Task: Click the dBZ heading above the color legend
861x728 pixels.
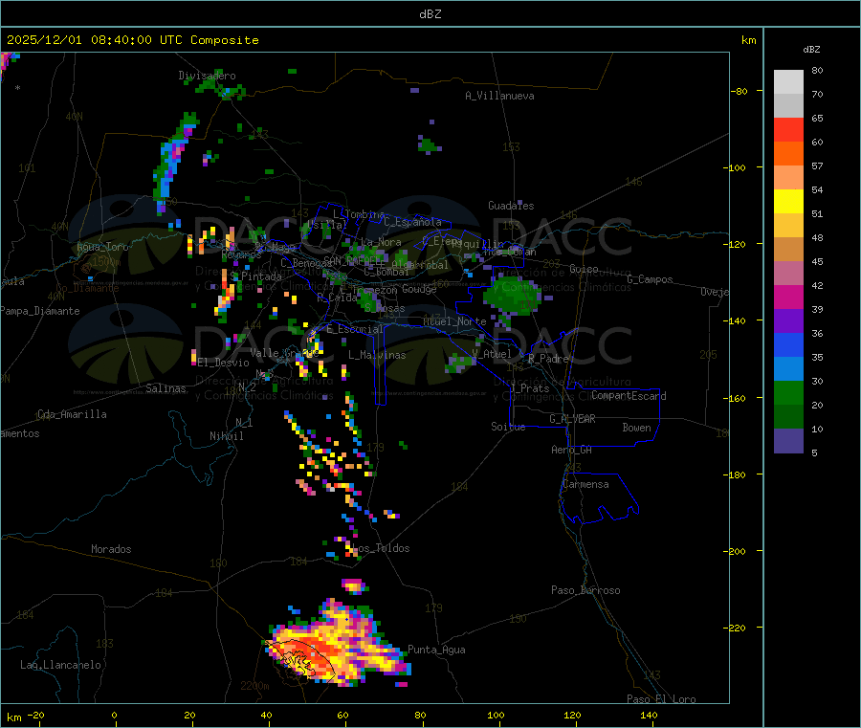Action: pyautogui.click(x=811, y=50)
